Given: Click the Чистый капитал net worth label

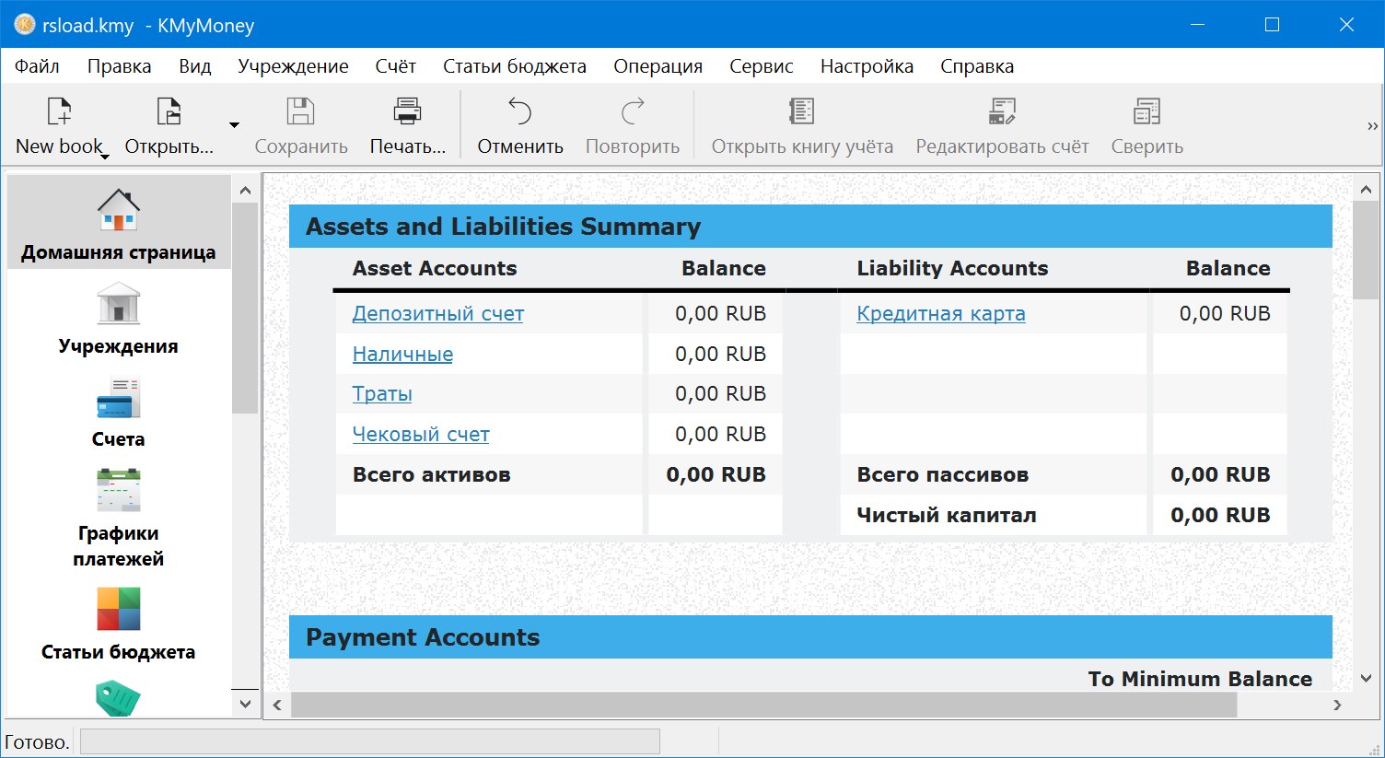Looking at the screenshot, I should [947, 516].
